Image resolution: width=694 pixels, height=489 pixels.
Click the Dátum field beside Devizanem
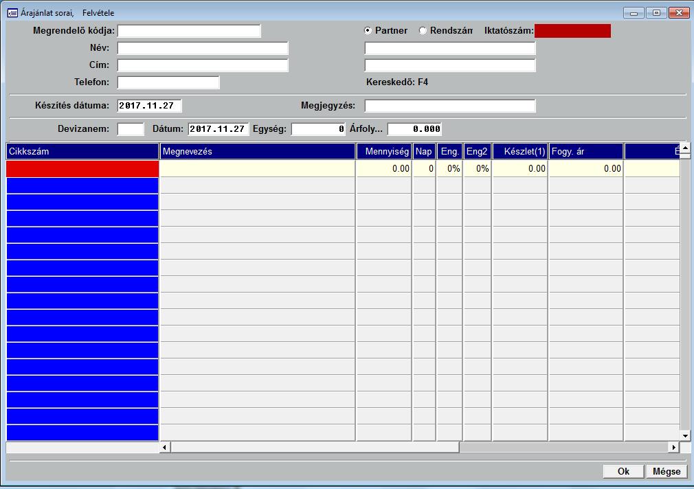coord(219,129)
